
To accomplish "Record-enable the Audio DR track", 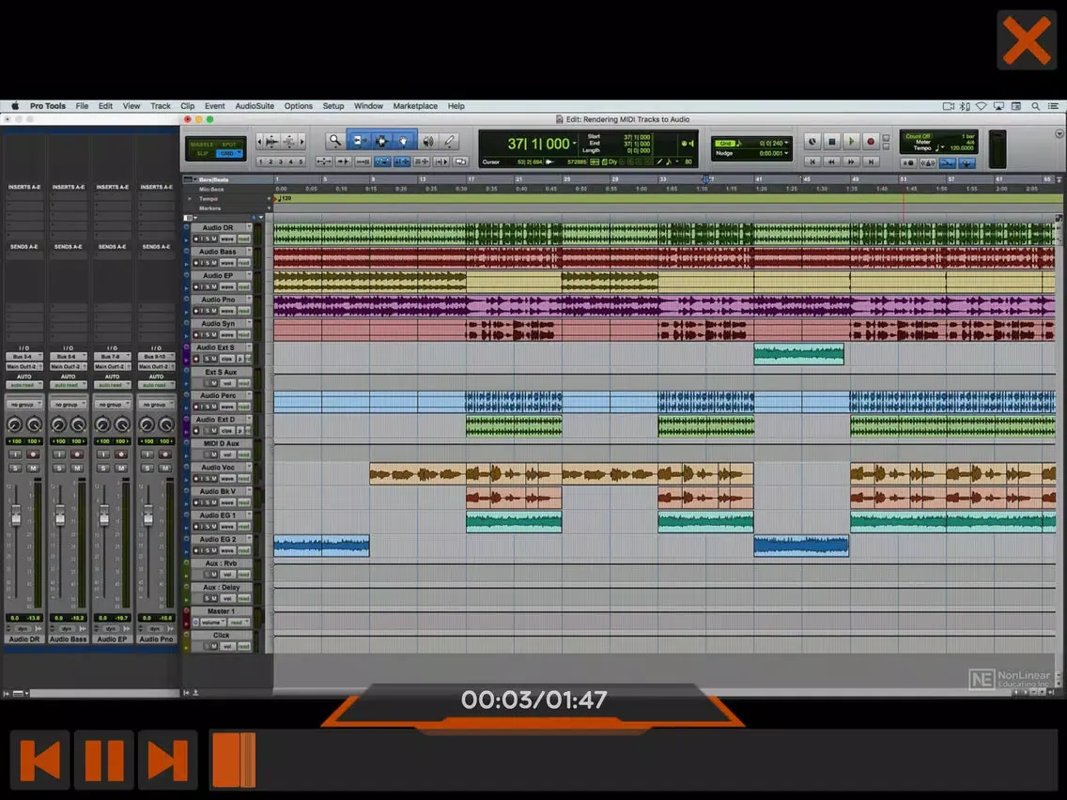I will pyautogui.click(x=196, y=239).
